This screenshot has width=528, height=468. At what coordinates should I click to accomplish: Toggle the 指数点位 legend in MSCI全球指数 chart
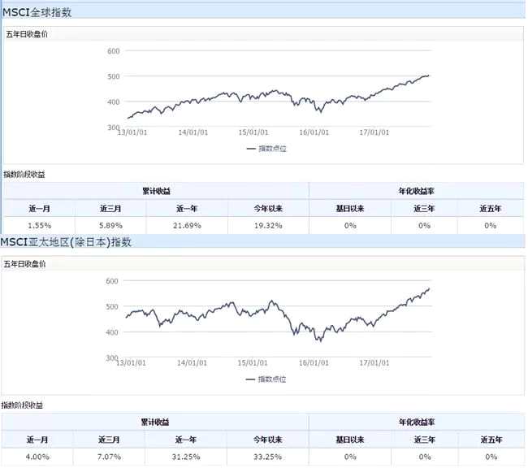click(266, 149)
